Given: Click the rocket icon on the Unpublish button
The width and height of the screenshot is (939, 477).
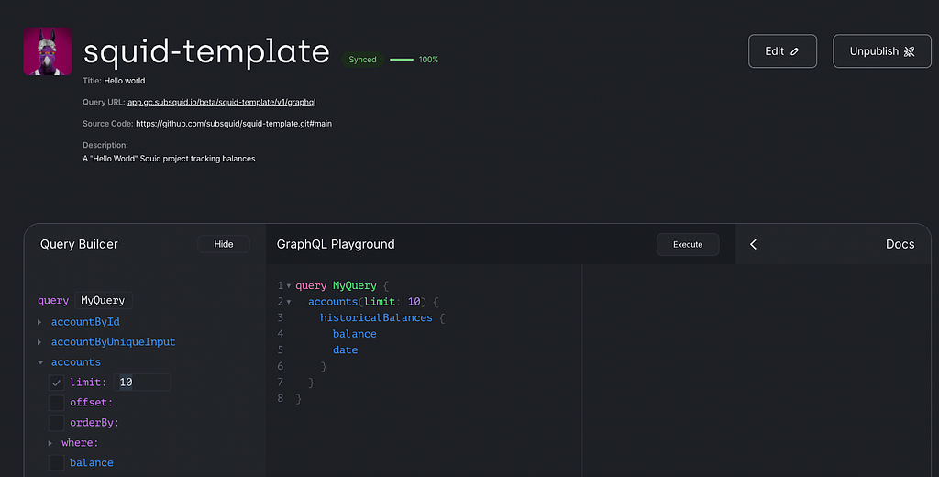Looking at the screenshot, I should (x=909, y=51).
